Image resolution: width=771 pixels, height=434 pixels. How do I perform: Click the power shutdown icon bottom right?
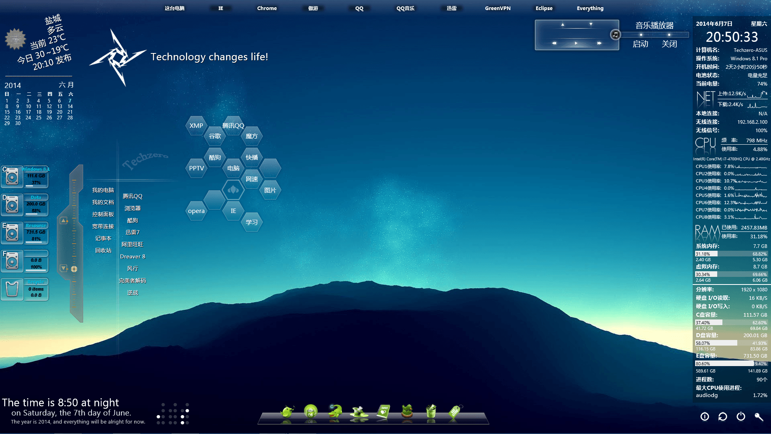[x=741, y=417]
